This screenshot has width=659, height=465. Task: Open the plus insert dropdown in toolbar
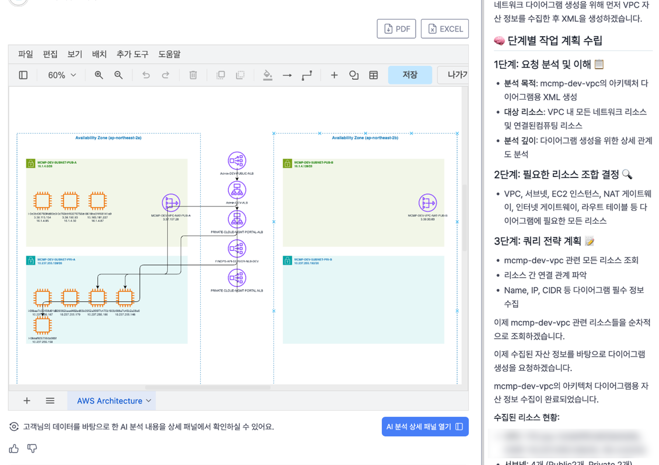point(334,75)
